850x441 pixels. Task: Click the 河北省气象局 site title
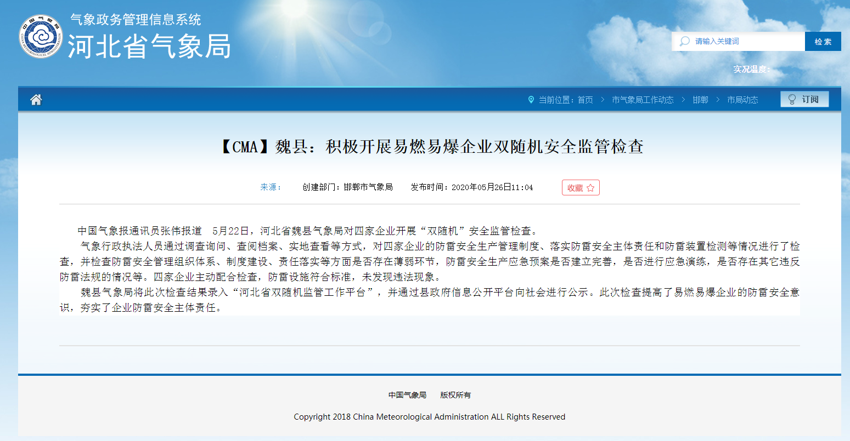149,46
